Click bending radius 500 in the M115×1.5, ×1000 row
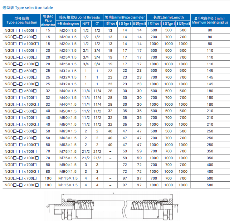234x222 pixels. coord(210,185)
